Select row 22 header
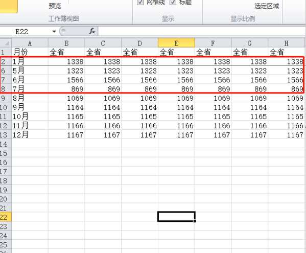This screenshot has width=306, height=253. tap(6, 217)
